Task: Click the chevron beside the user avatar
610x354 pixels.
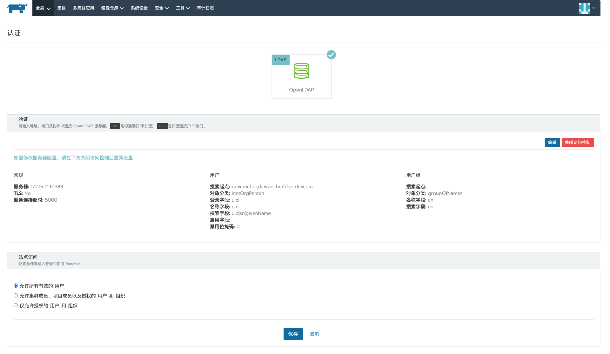Action: pyautogui.click(x=593, y=8)
